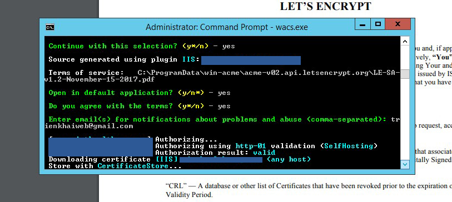Open the Command Prompt system menu icon
The height and width of the screenshot is (202, 452).
(50, 27)
